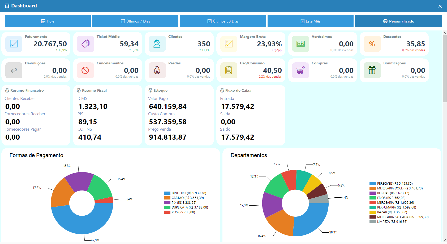The image size is (447, 244).
Task: Click the vertical scrollbar down arrow
Action: [445, 240]
